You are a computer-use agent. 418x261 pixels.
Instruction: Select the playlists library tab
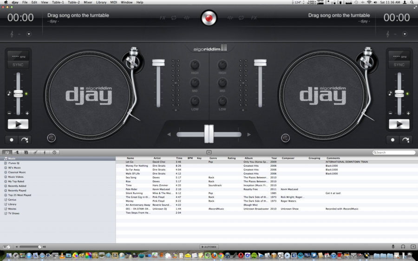click(7, 152)
